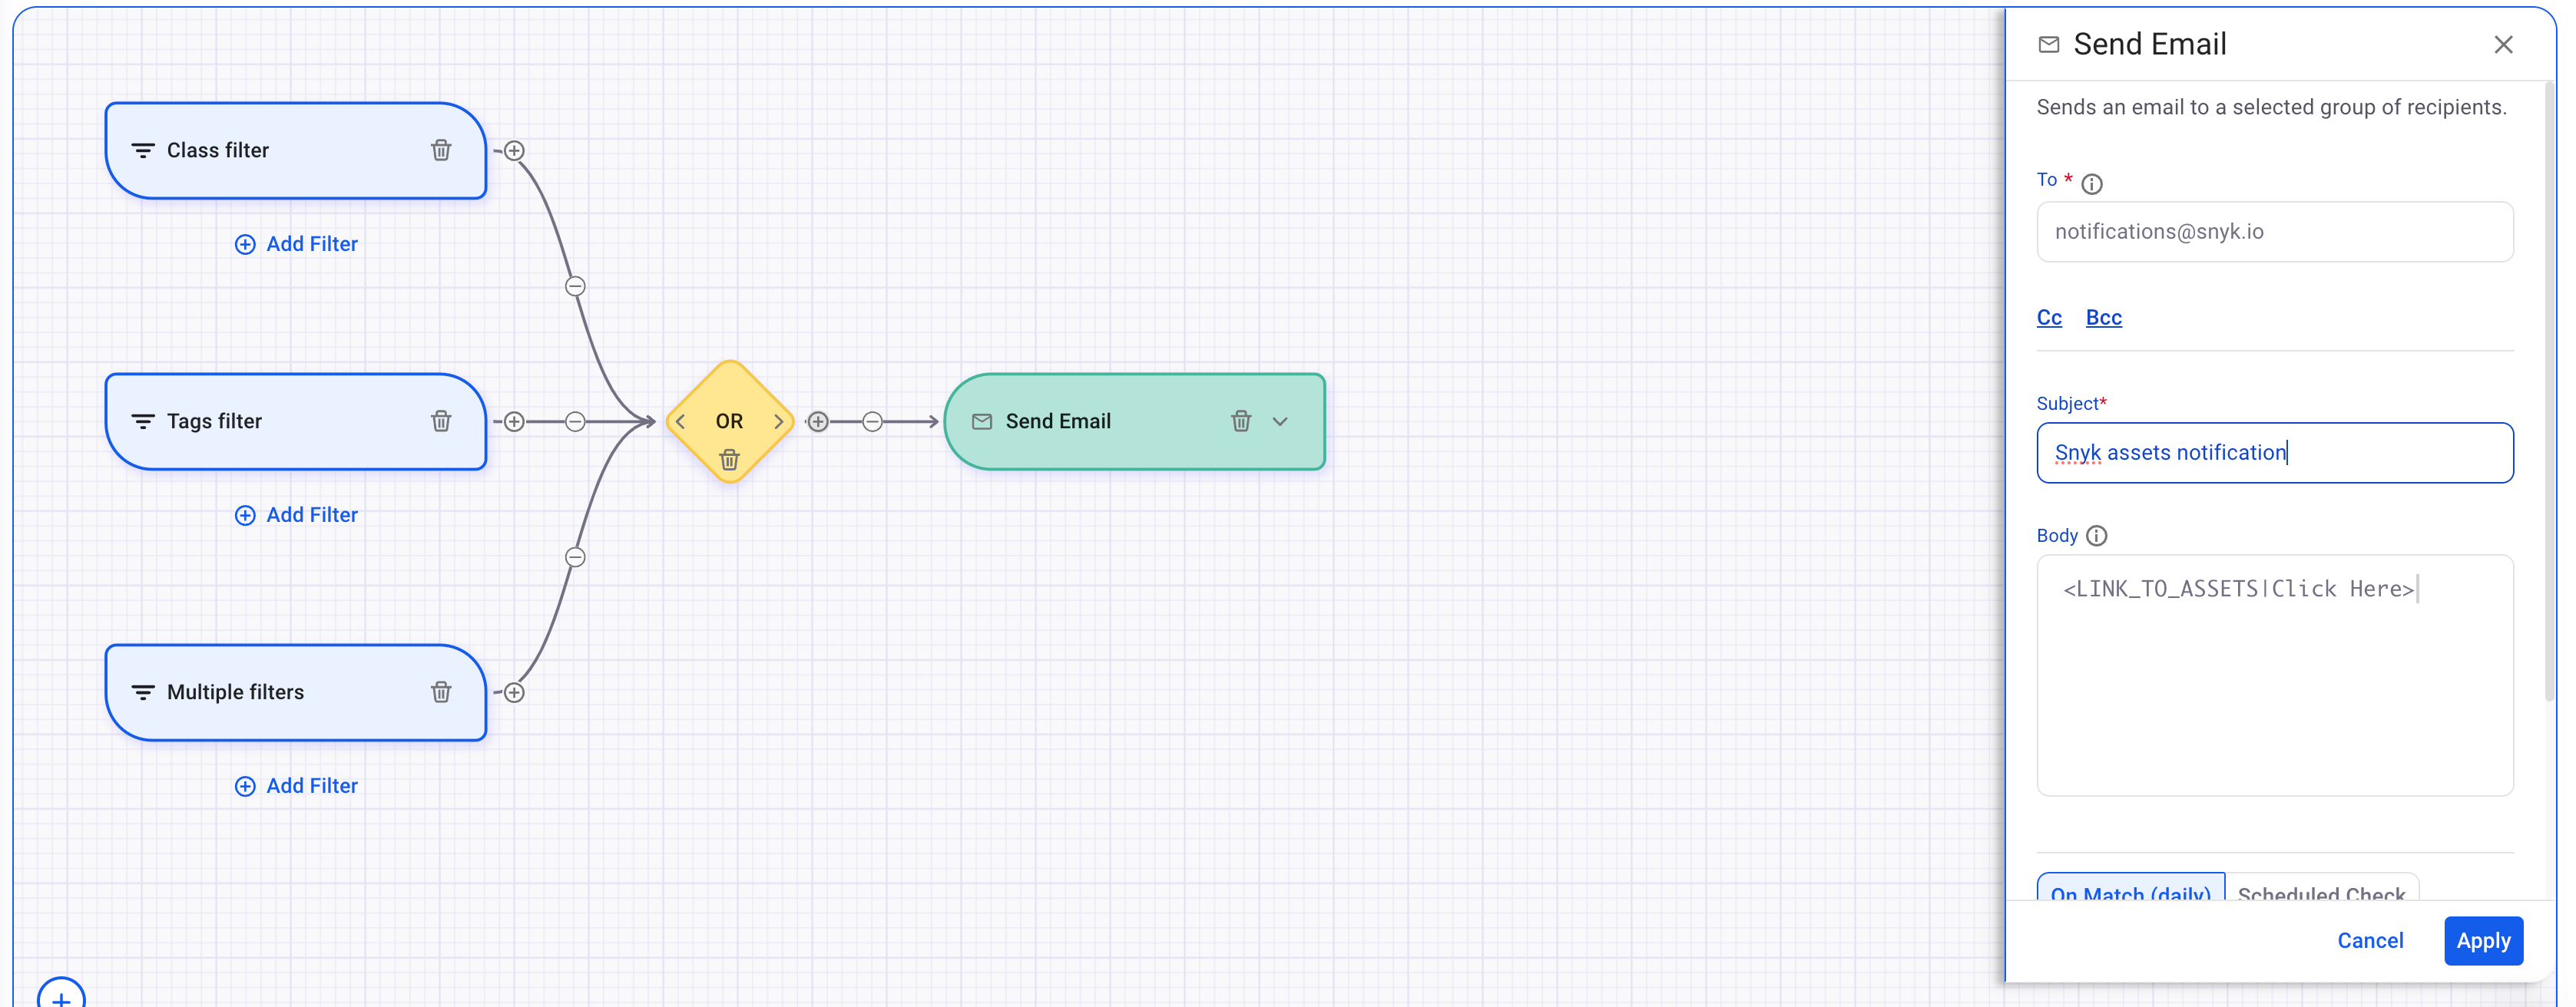The height and width of the screenshot is (1007, 2576).
Task: Delete the Multiple filters node
Action: [x=441, y=692]
